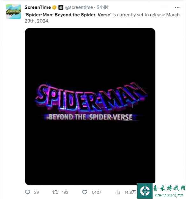Click the 14.8万 view count
Image resolution: width=186 pixels, height=199 pixels.
click(130, 192)
